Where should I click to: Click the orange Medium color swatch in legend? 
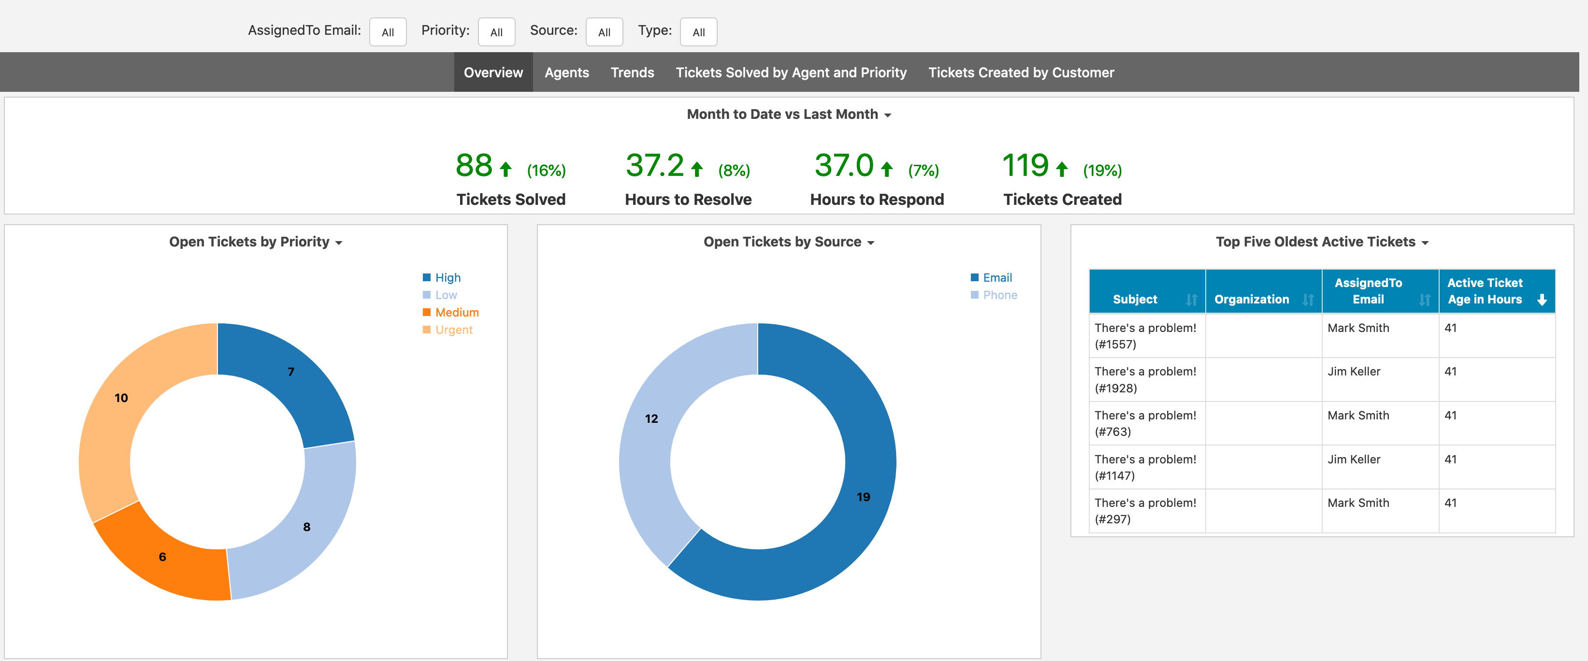[426, 312]
